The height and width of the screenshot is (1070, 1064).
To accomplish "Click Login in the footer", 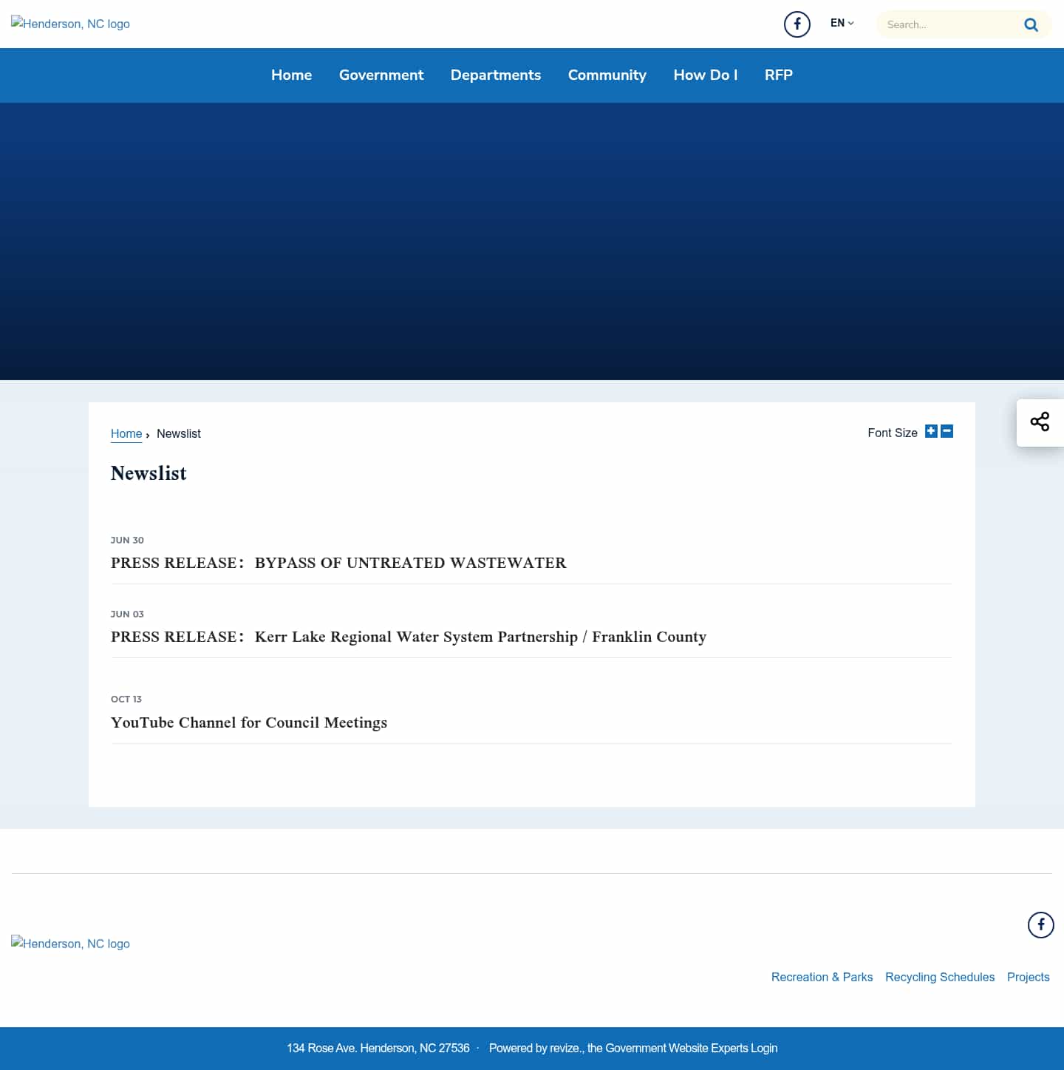I will click(764, 1049).
